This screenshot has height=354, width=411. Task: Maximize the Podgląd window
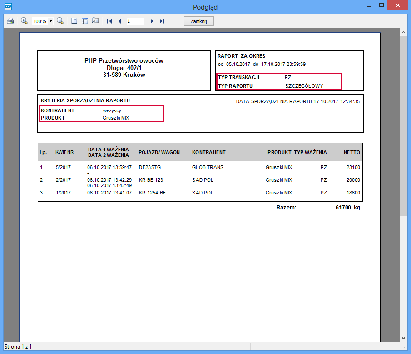point(383,5)
